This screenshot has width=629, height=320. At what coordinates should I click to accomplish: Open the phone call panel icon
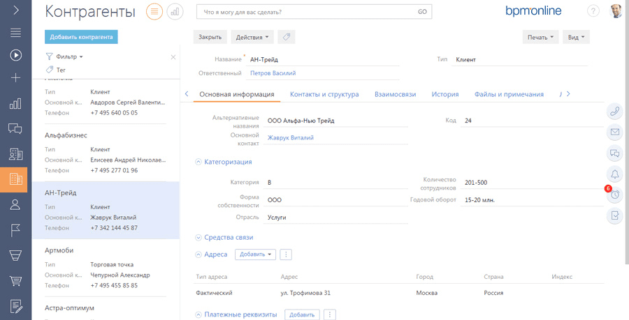click(x=614, y=112)
